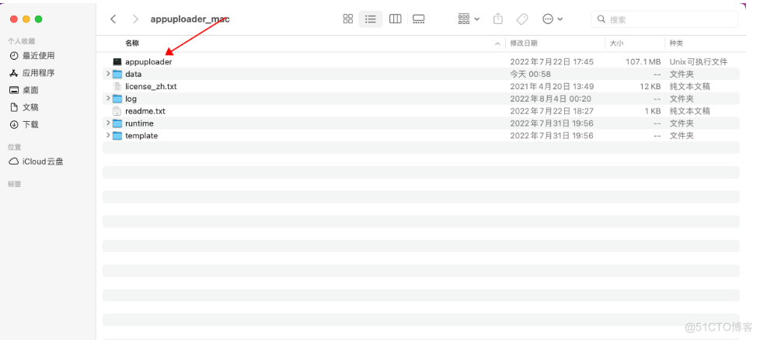Select the template folder icon
The width and height of the screenshot is (760, 340).
click(x=117, y=136)
